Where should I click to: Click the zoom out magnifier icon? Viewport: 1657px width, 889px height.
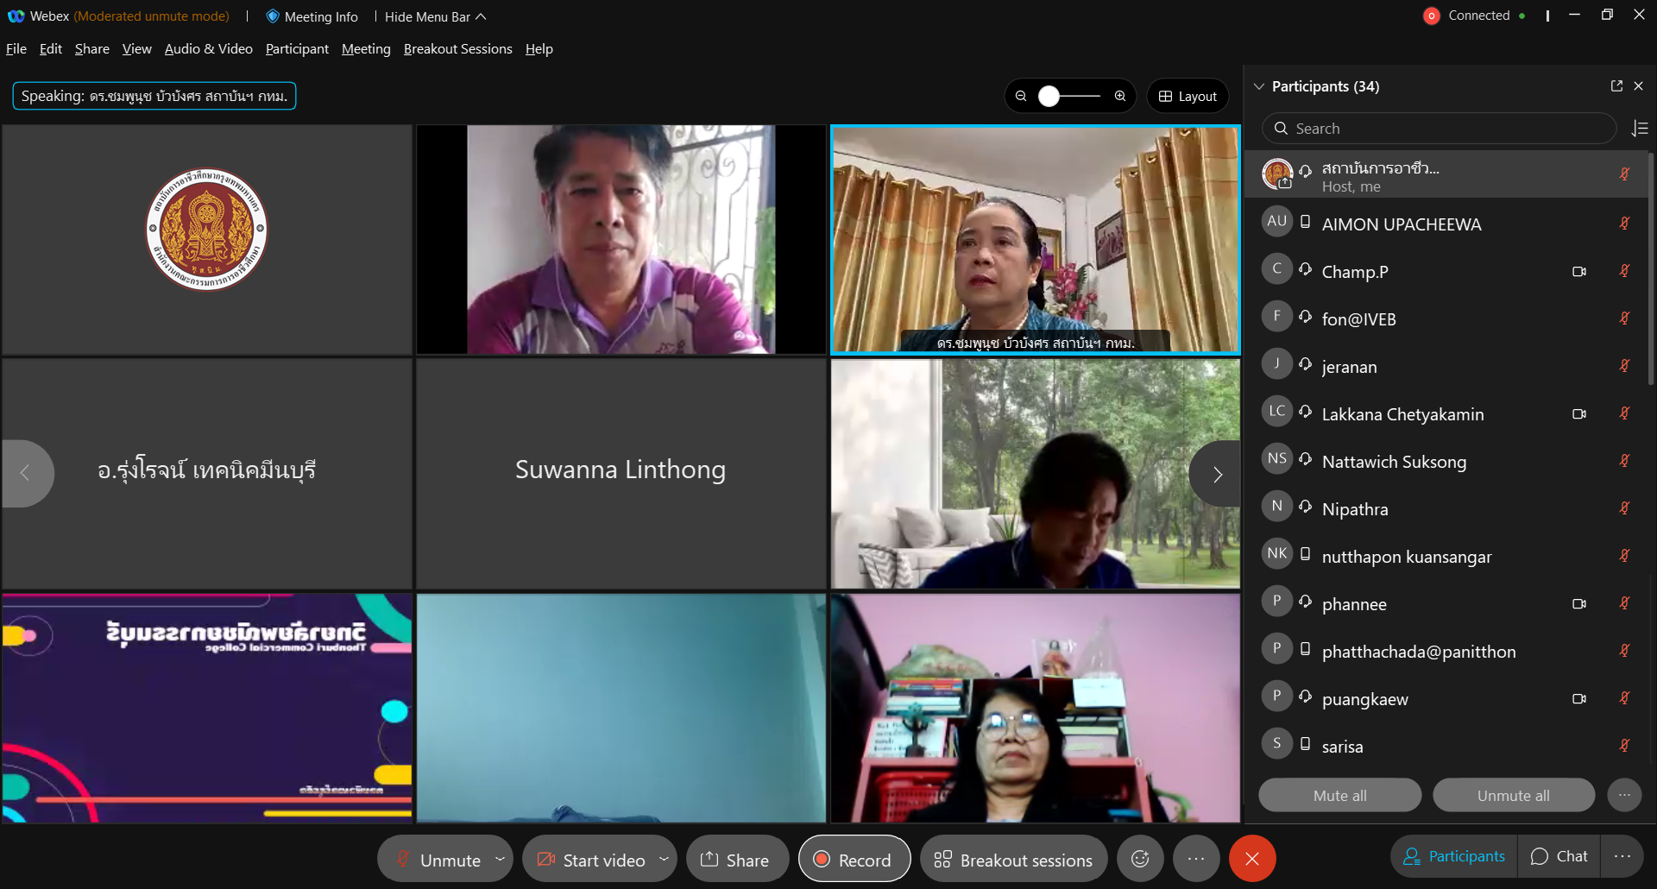click(x=1021, y=96)
